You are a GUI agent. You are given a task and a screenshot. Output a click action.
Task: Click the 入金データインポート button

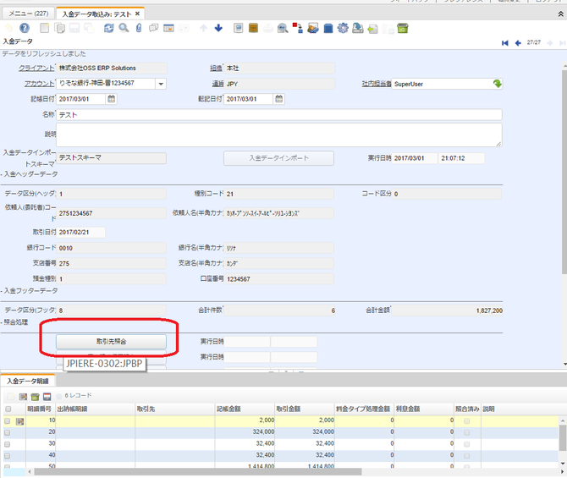click(x=278, y=158)
